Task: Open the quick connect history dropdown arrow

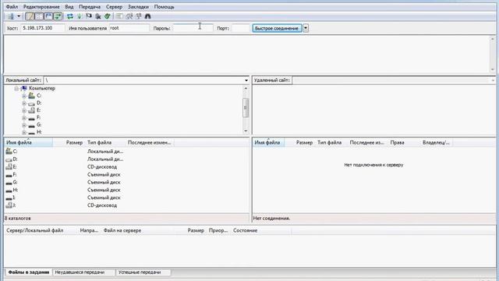Action: click(x=306, y=28)
